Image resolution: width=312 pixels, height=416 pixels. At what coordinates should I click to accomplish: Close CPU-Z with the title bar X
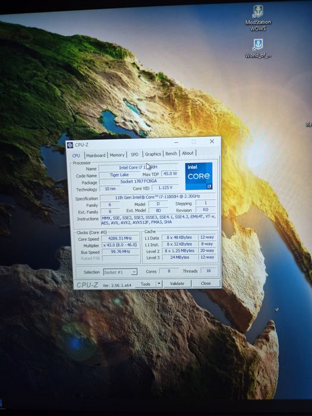(x=212, y=141)
